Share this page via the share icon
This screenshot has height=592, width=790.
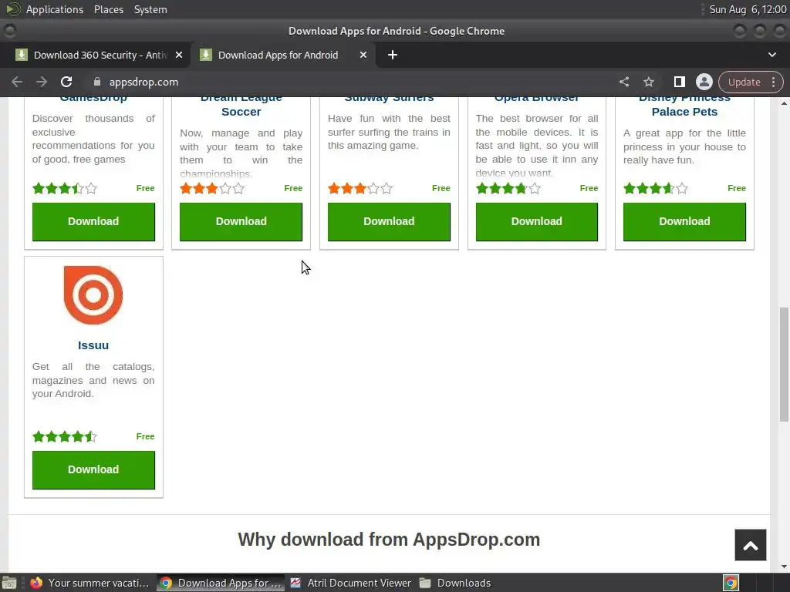623,82
